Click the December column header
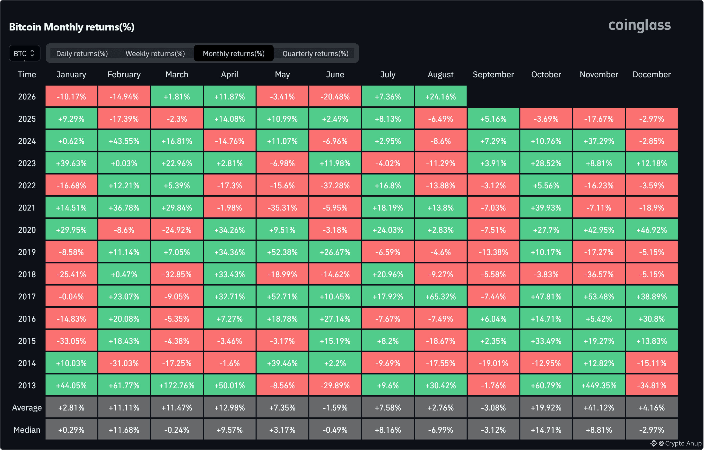The height and width of the screenshot is (450, 704). pos(652,74)
